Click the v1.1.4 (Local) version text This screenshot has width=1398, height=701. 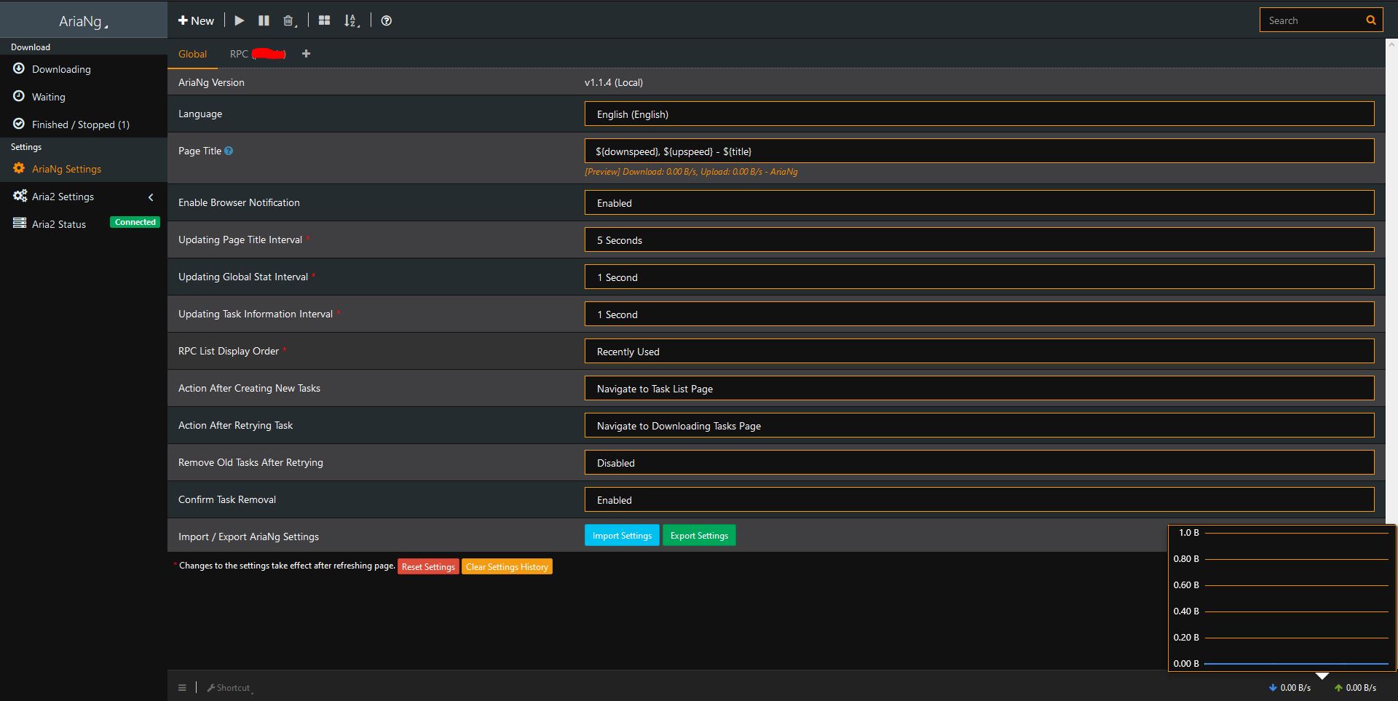click(x=614, y=82)
